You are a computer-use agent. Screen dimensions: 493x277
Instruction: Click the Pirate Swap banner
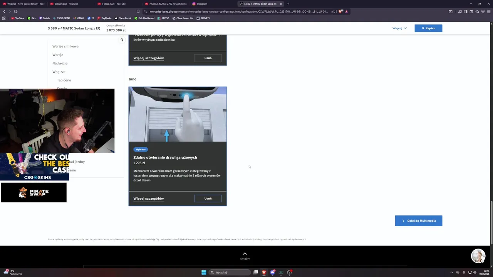click(x=34, y=192)
